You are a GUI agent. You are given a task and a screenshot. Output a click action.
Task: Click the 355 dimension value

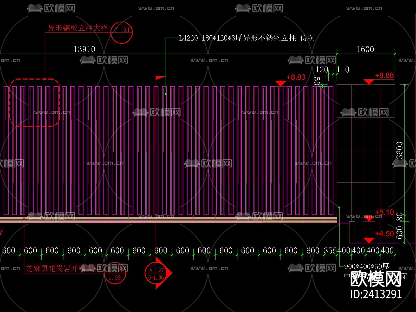pyautogui.click(x=330, y=251)
